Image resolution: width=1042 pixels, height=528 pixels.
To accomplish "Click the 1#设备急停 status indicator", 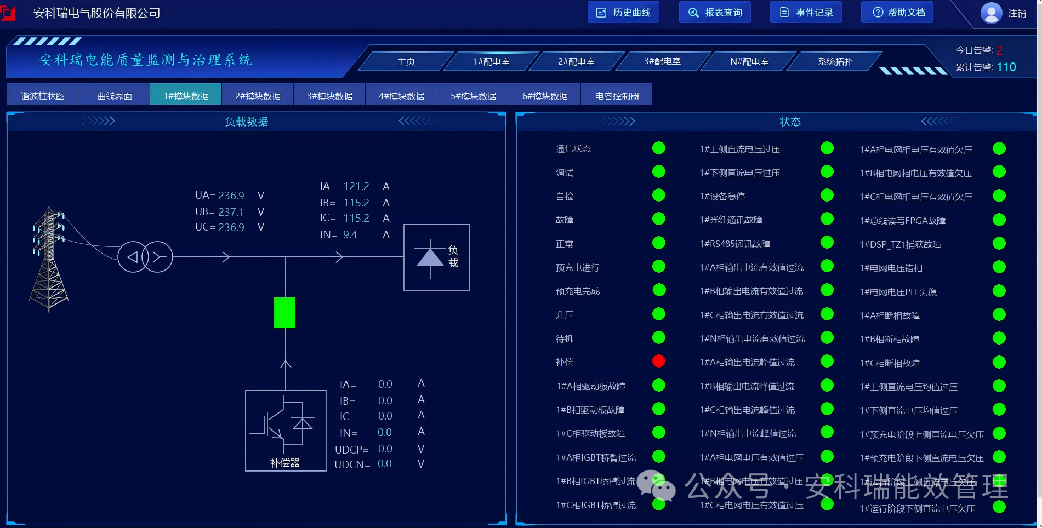I will [x=827, y=195].
